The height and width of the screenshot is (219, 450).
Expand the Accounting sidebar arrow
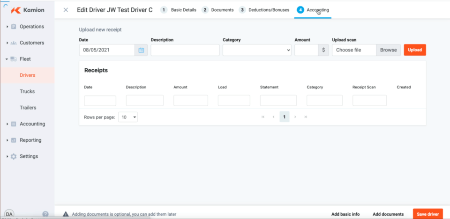[7, 124]
